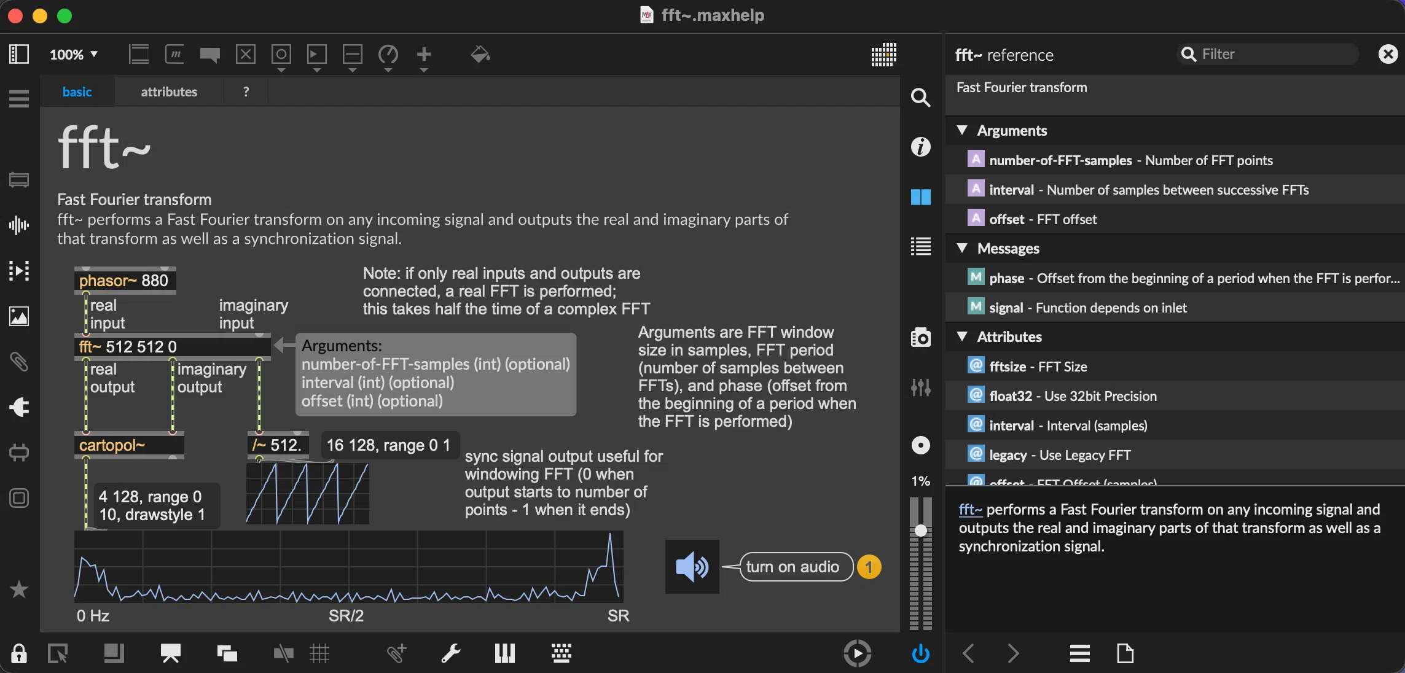
Task: Collapse the Attributes section
Action: tap(963, 336)
